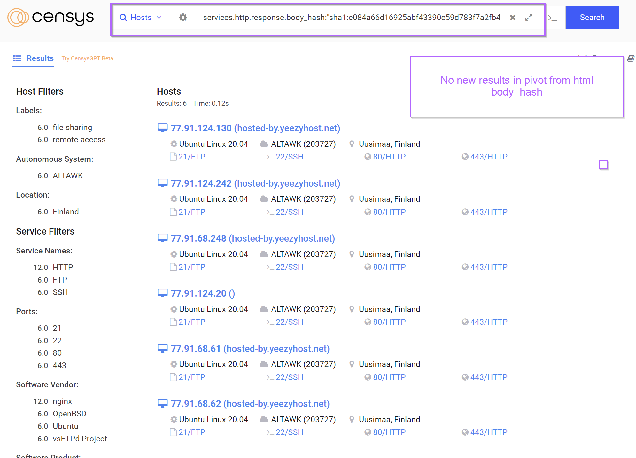The height and width of the screenshot is (458, 636).
Task: Open the Hosts search type dropdown
Action: pos(141,18)
